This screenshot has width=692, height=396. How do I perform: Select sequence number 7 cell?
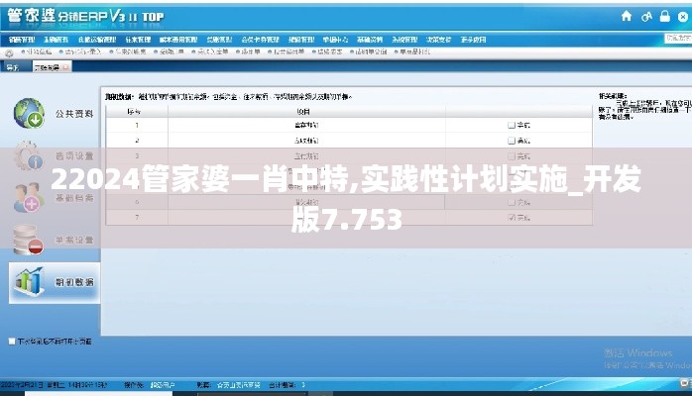[x=137, y=217]
